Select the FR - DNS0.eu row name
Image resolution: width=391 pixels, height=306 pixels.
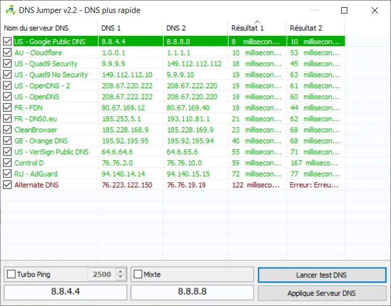click(x=35, y=119)
